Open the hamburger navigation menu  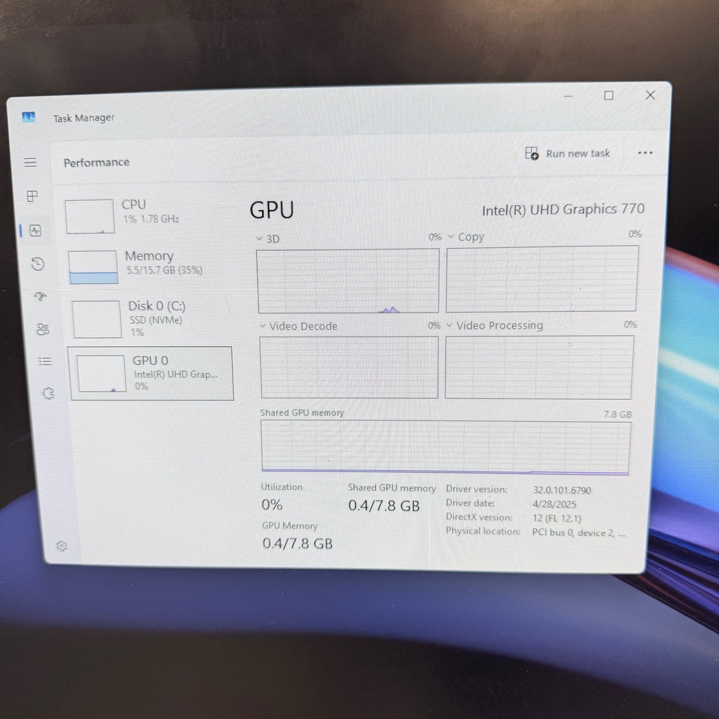pyautogui.click(x=30, y=162)
